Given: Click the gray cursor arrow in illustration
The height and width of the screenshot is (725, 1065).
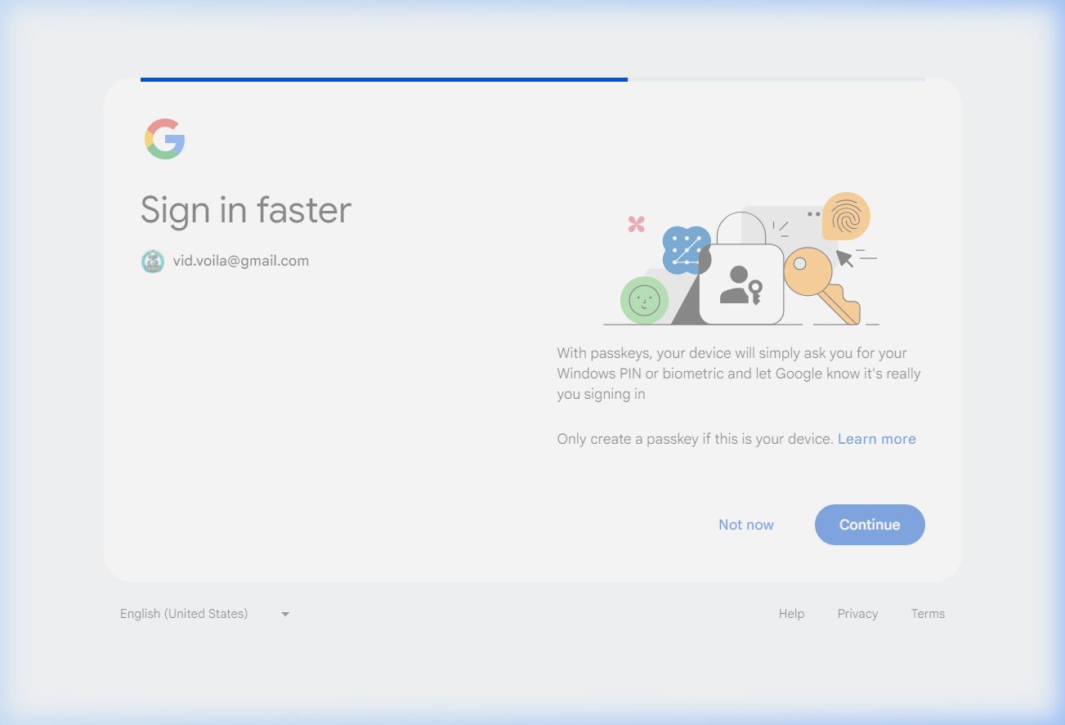Looking at the screenshot, I should [845, 259].
